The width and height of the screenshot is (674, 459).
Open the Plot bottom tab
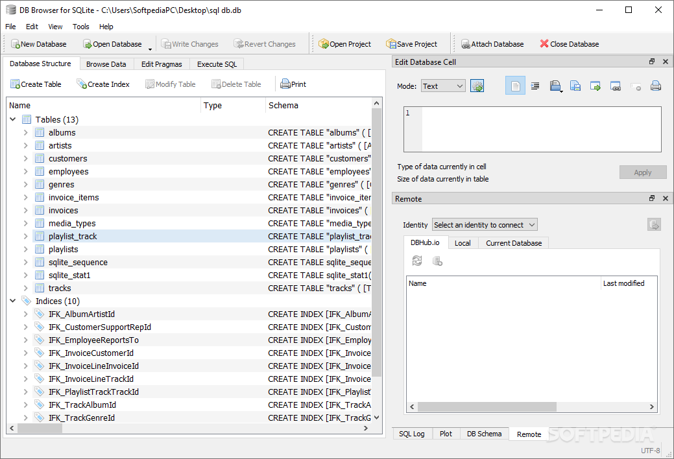tap(446, 434)
